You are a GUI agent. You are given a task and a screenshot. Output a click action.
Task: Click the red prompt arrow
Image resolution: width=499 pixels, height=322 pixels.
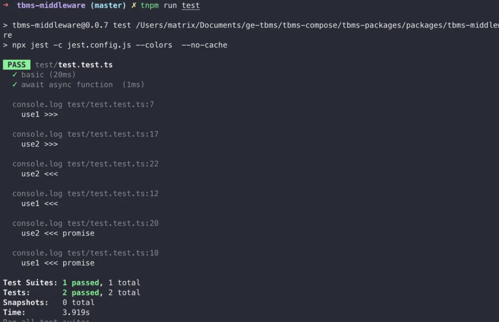pos(6,6)
